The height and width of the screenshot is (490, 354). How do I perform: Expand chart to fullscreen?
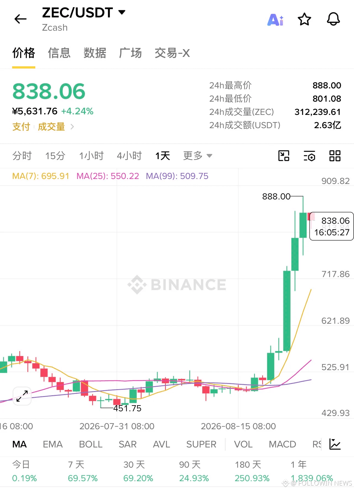click(x=22, y=396)
